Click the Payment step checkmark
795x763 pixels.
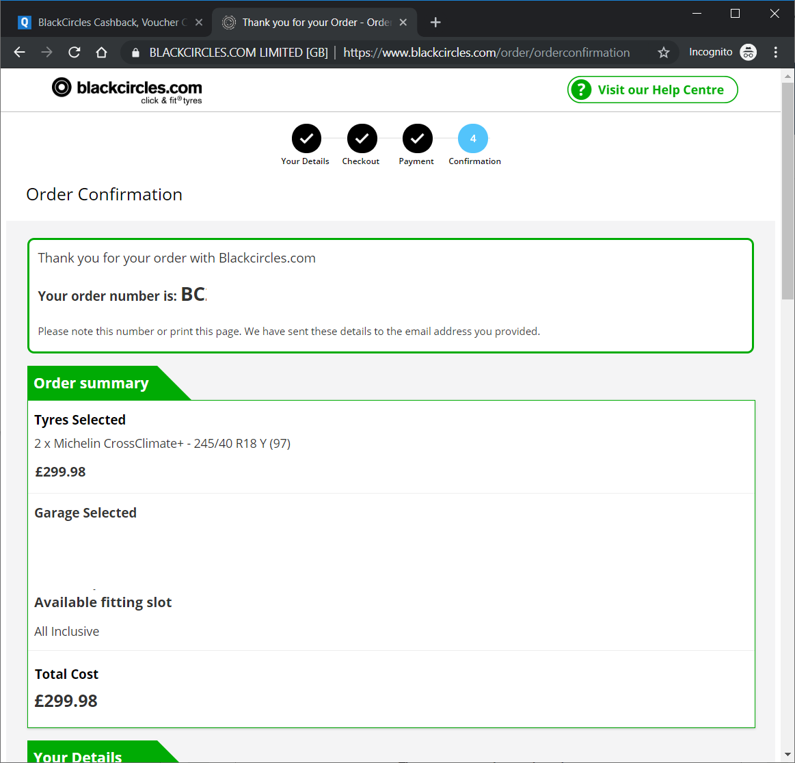[x=417, y=138]
